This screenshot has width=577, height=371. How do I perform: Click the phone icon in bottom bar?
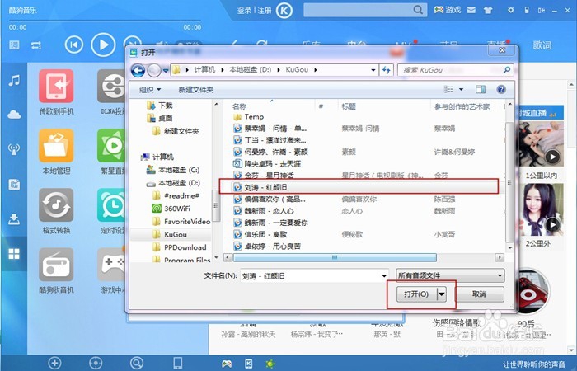pyautogui.click(x=178, y=364)
